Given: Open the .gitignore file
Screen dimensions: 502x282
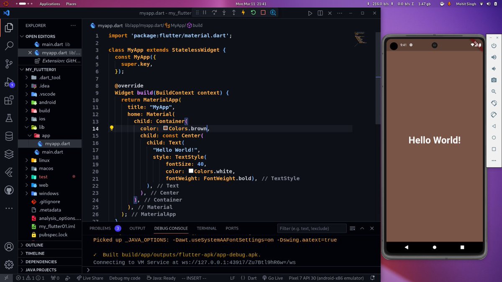Looking at the screenshot, I should point(50,202).
